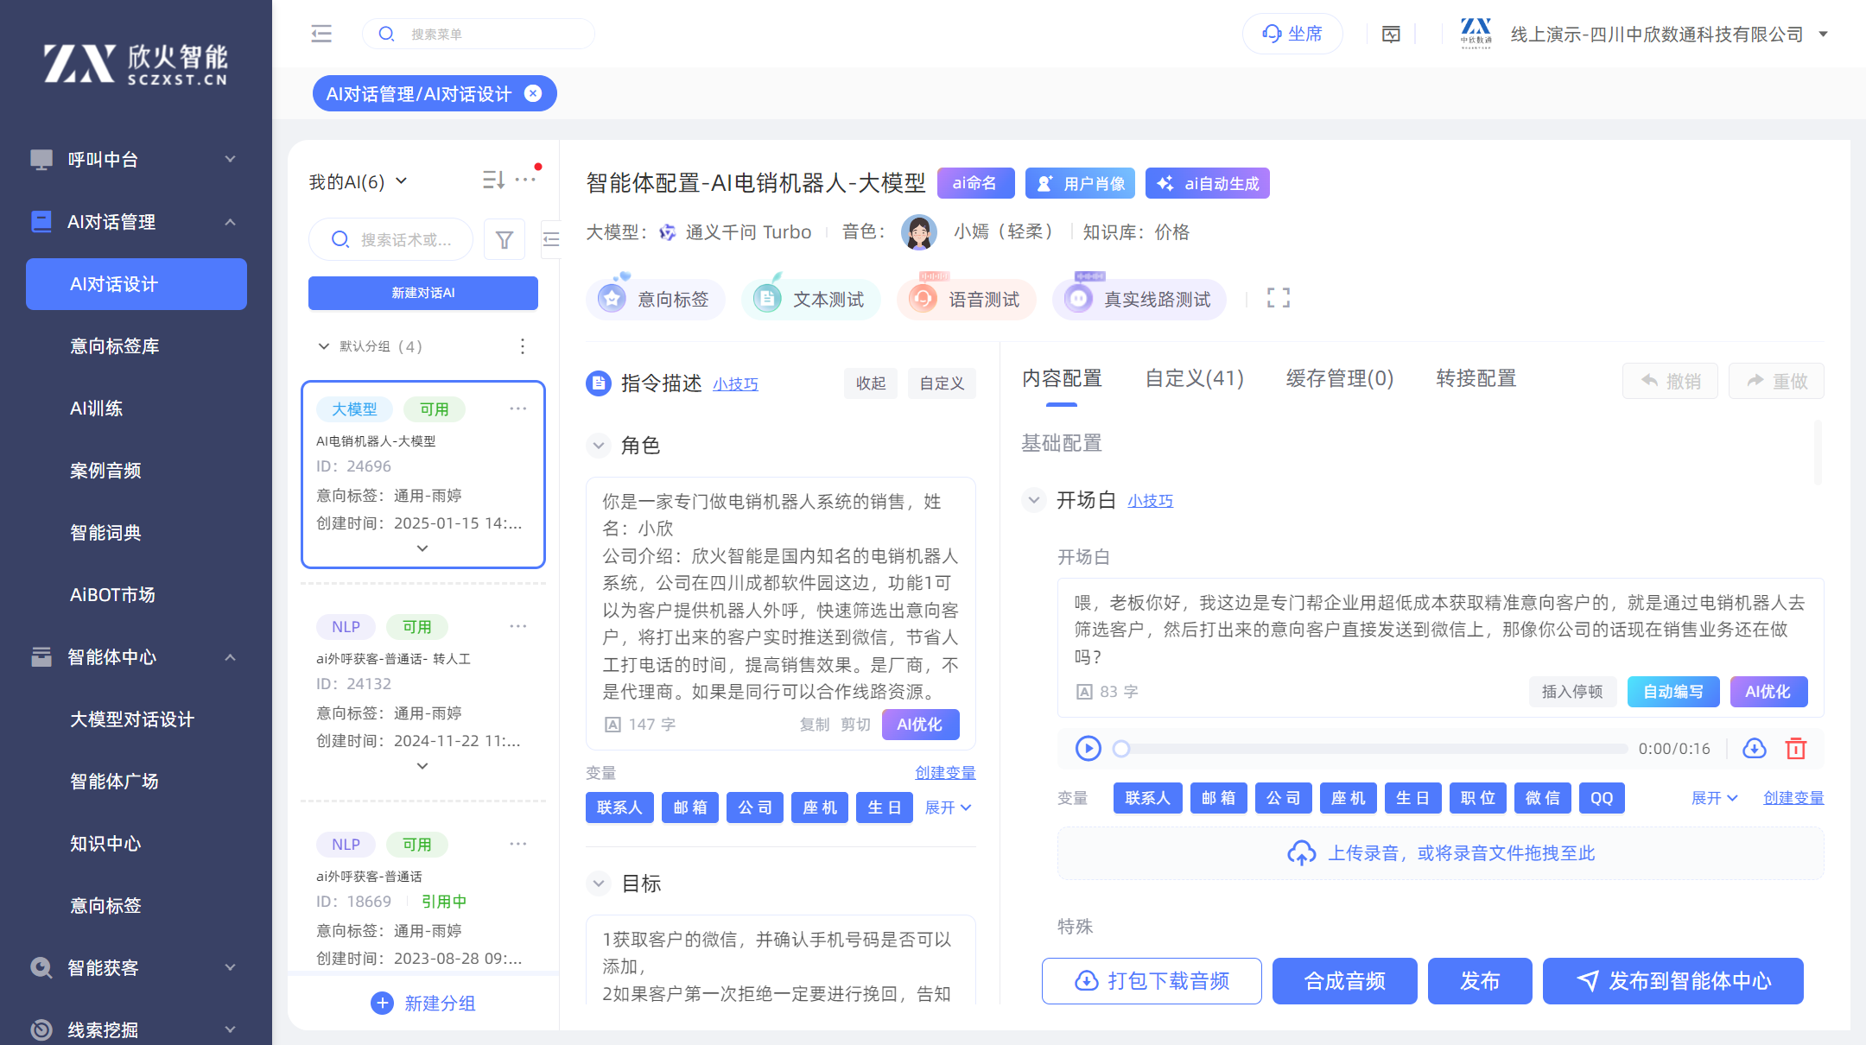The width and height of the screenshot is (1866, 1045).
Task: Collapse the sidebar with hamburger icon
Action: click(321, 34)
